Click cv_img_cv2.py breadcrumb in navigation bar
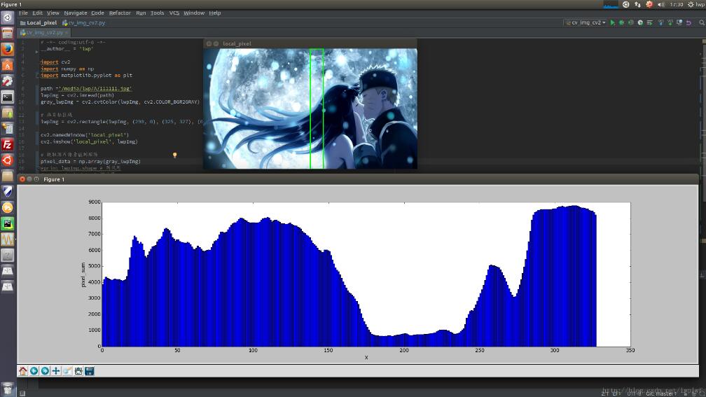The image size is (706, 397). [x=84, y=22]
